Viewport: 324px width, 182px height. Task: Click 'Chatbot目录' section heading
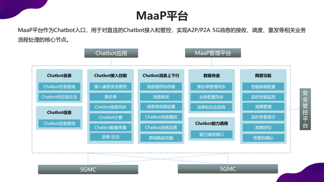point(59,76)
